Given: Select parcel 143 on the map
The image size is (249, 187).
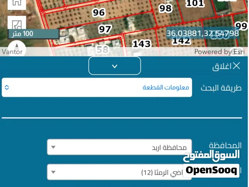Looking at the screenshot, I should [x=142, y=44].
